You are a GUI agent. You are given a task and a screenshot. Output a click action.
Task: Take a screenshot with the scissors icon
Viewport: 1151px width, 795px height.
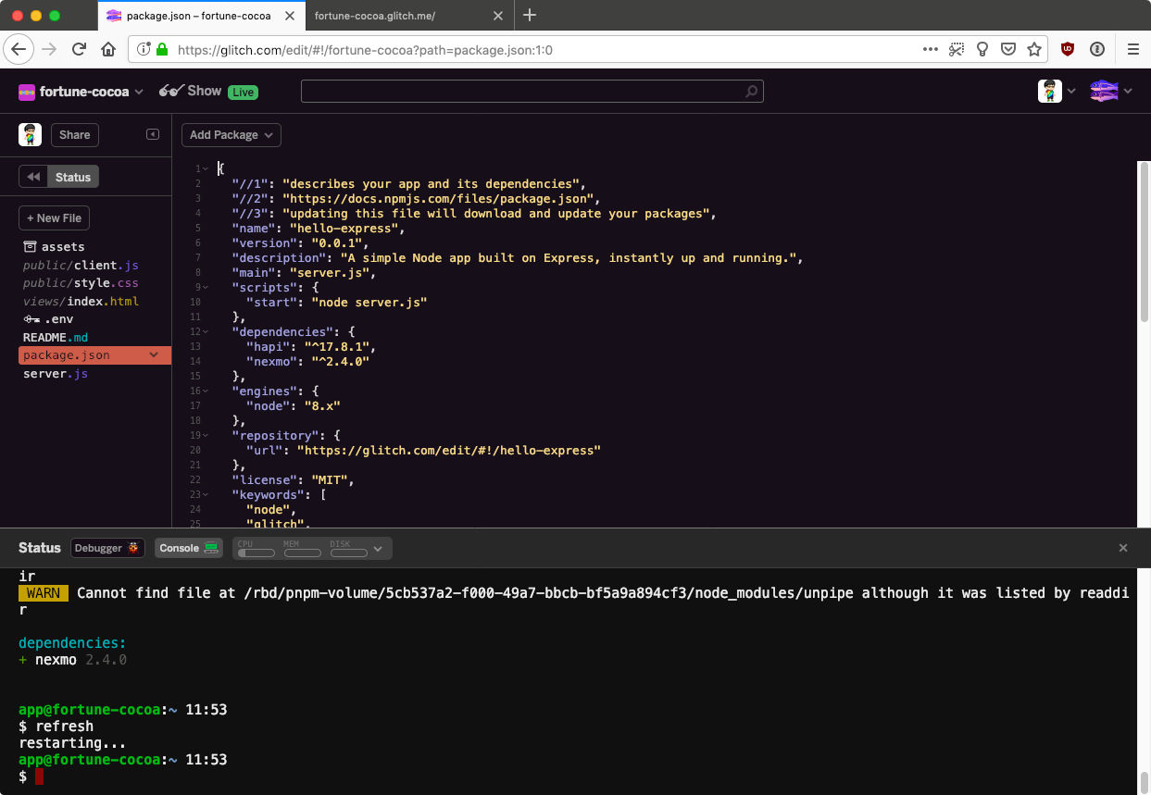957,49
